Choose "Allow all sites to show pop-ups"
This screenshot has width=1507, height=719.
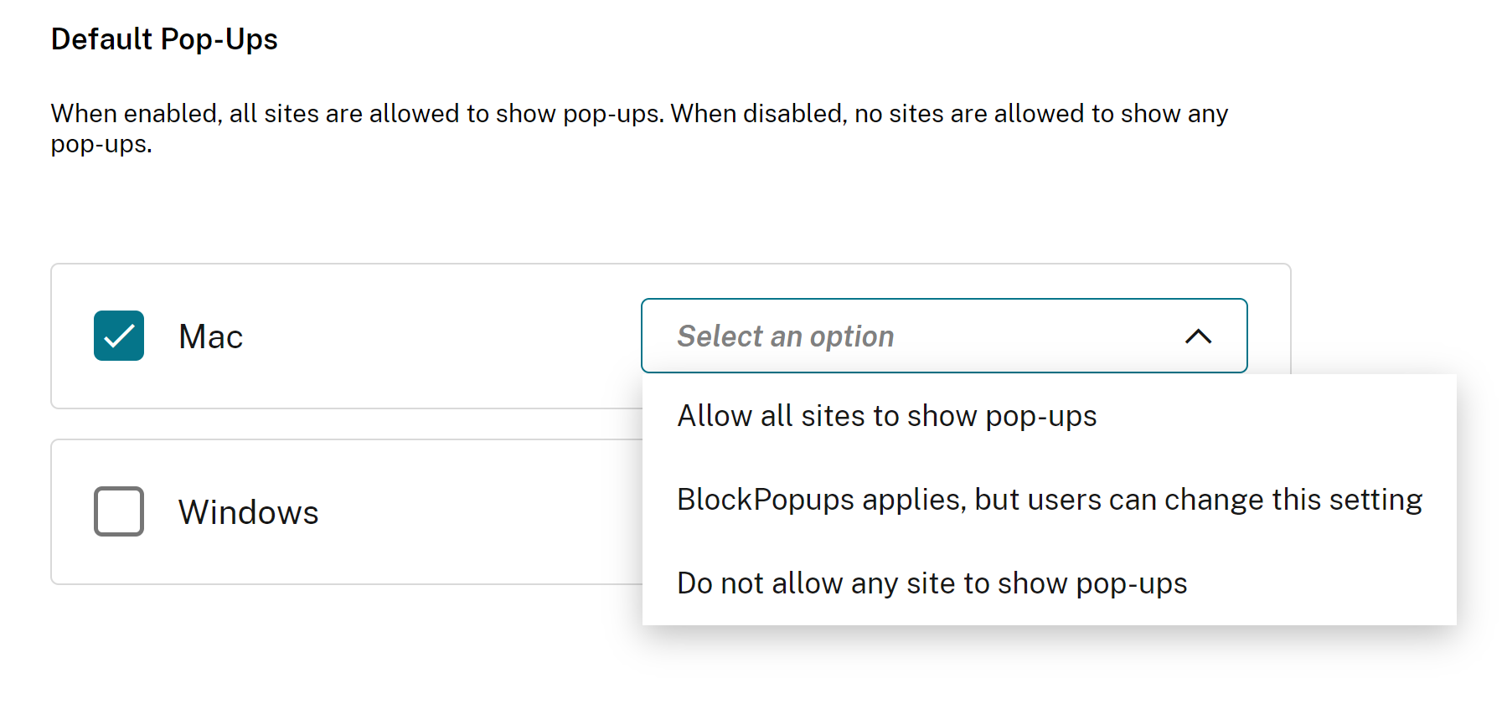point(886,416)
